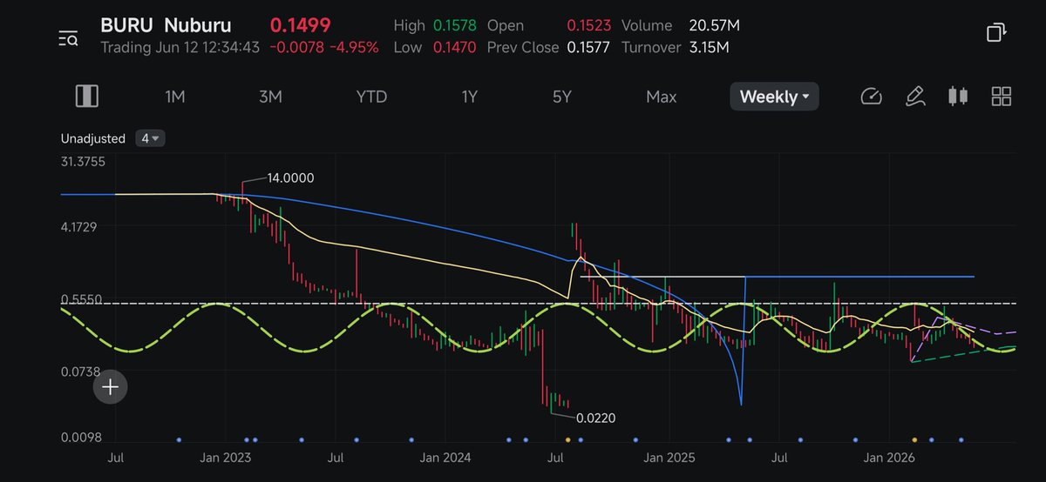Tap the 0.0098 axis label
1046x482 pixels.
81,438
